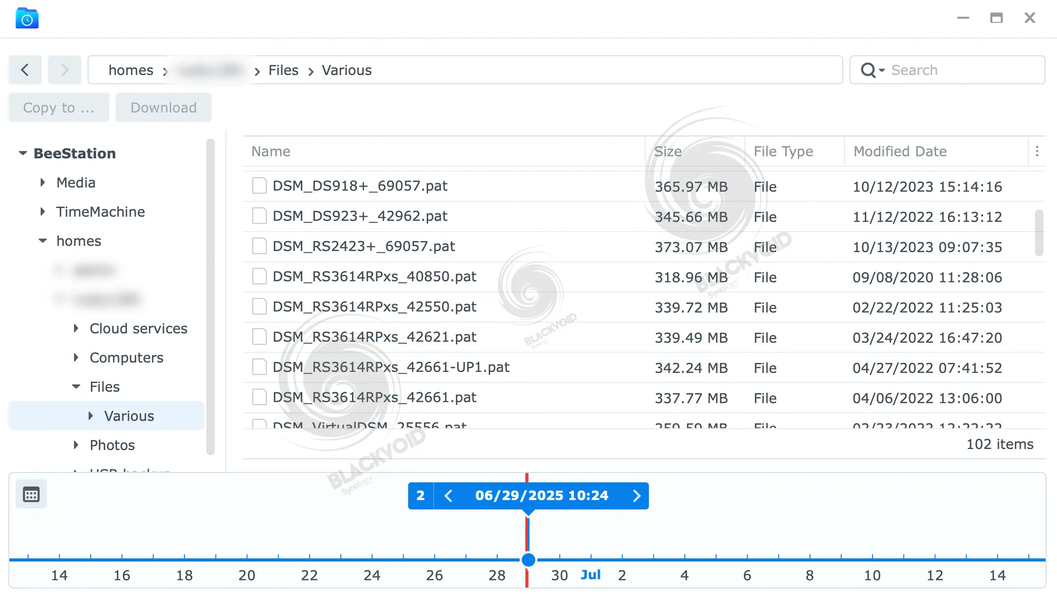The image size is (1057, 599).
Task: Click the file list vertical scrollbar
Action: [1039, 232]
